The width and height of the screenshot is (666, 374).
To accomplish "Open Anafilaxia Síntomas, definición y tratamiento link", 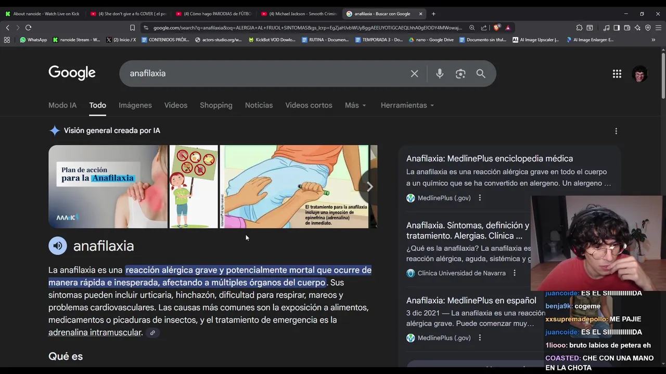I will pos(468,230).
